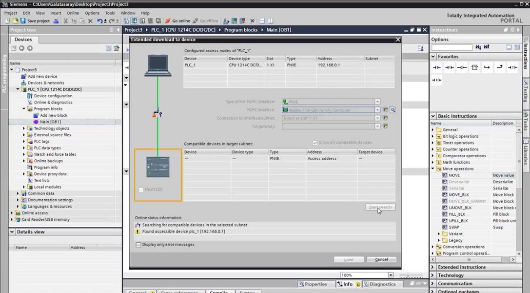Select the Devices tab in Project tree

click(x=23, y=40)
